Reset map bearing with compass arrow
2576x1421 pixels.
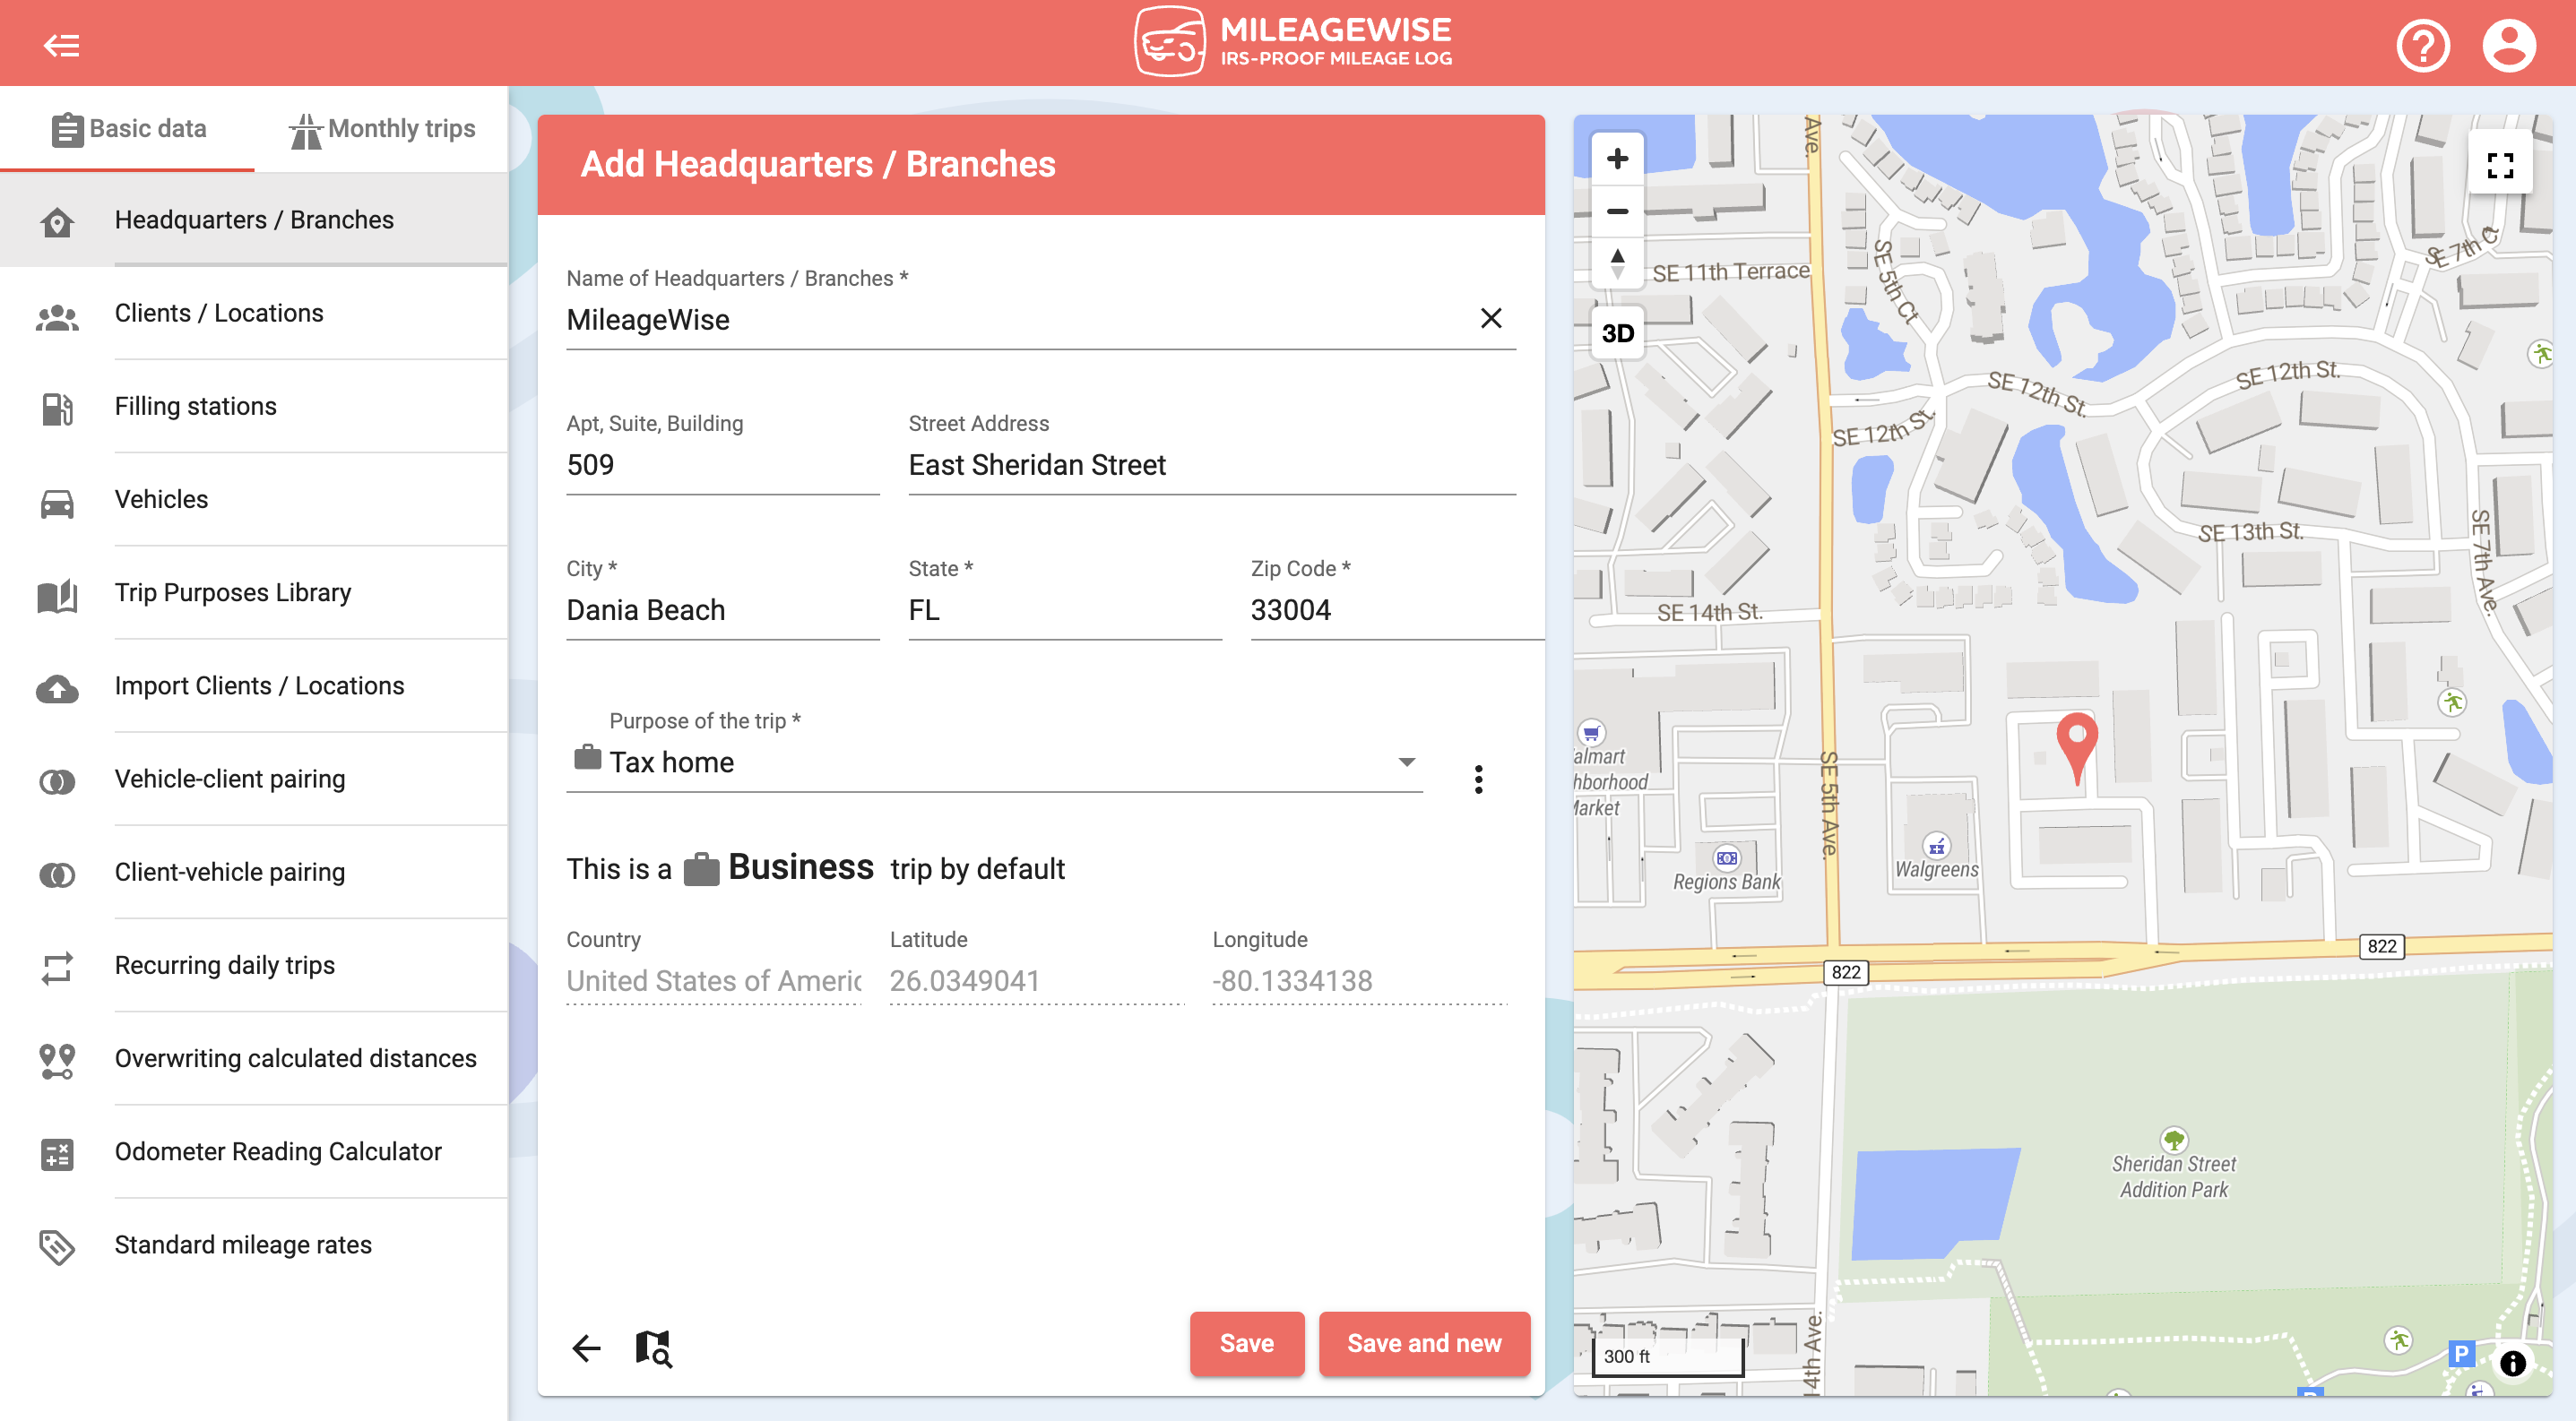point(1617,263)
